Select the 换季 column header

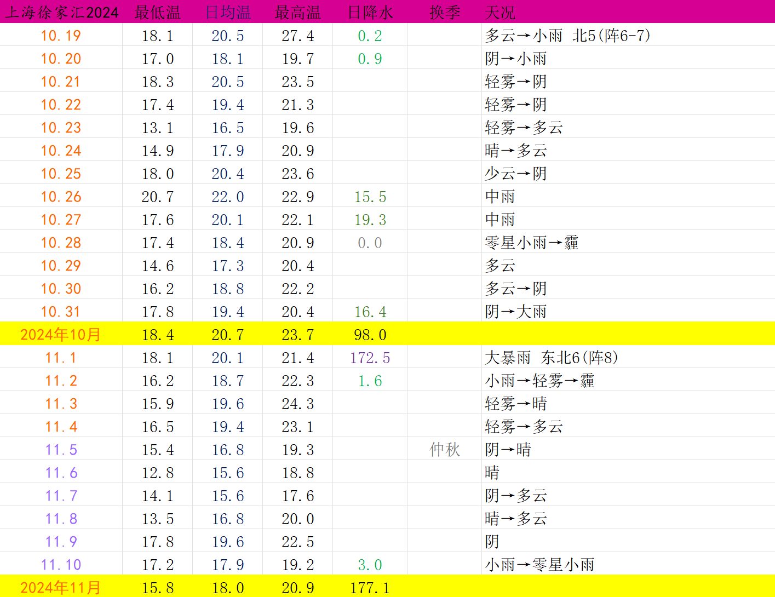(445, 12)
